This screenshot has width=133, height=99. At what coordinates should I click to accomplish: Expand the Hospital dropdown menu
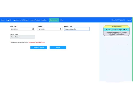9,20
